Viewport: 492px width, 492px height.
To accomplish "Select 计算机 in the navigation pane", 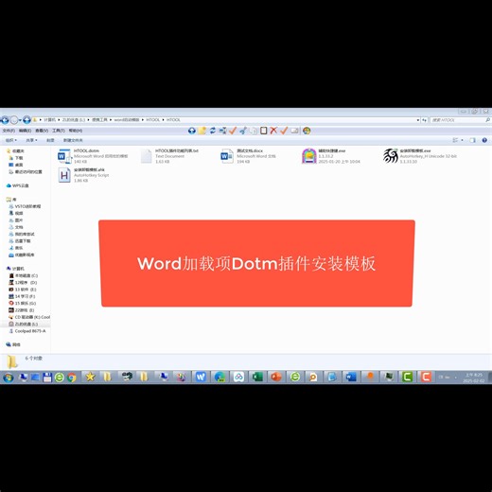I will point(18,269).
